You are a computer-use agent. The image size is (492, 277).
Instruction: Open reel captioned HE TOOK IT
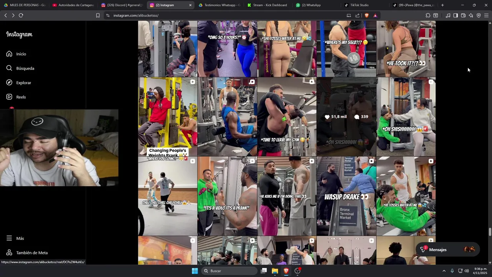pyautogui.click(x=406, y=48)
